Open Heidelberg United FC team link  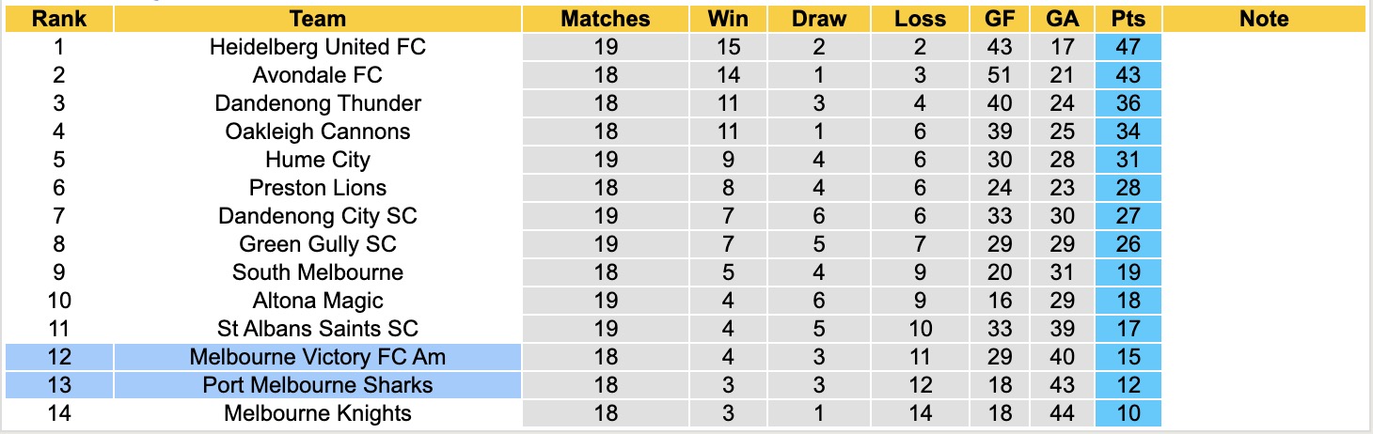coord(317,47)
